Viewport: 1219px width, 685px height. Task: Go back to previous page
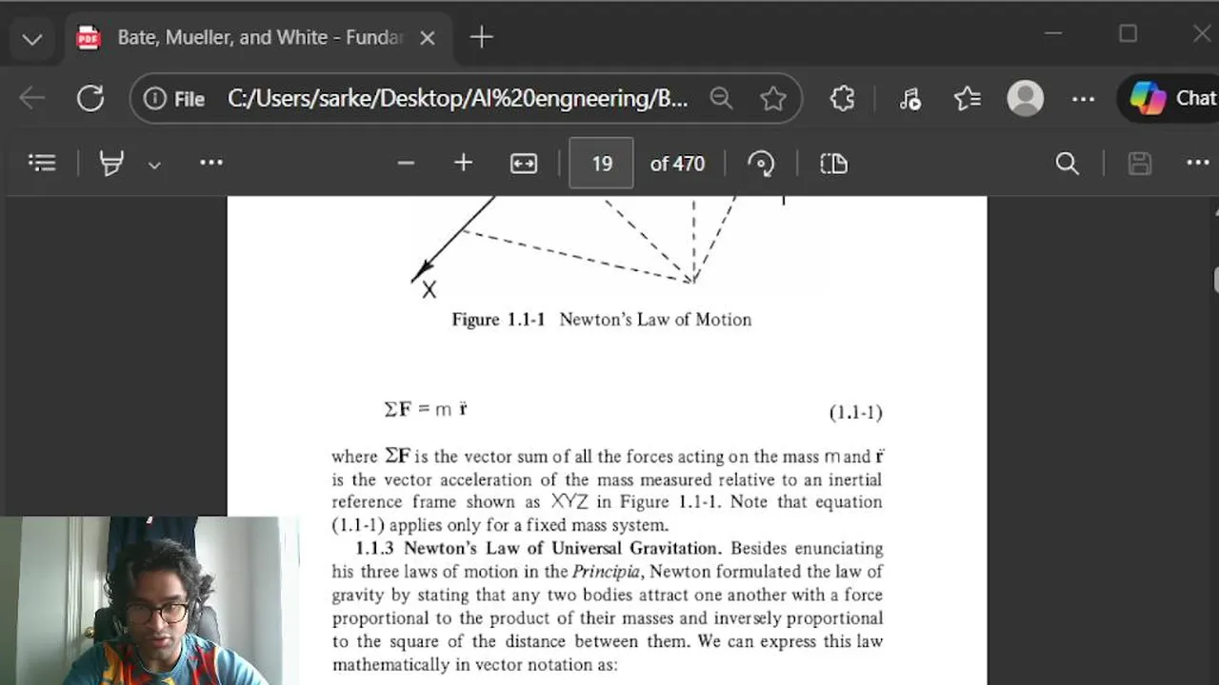click(32, 98)
